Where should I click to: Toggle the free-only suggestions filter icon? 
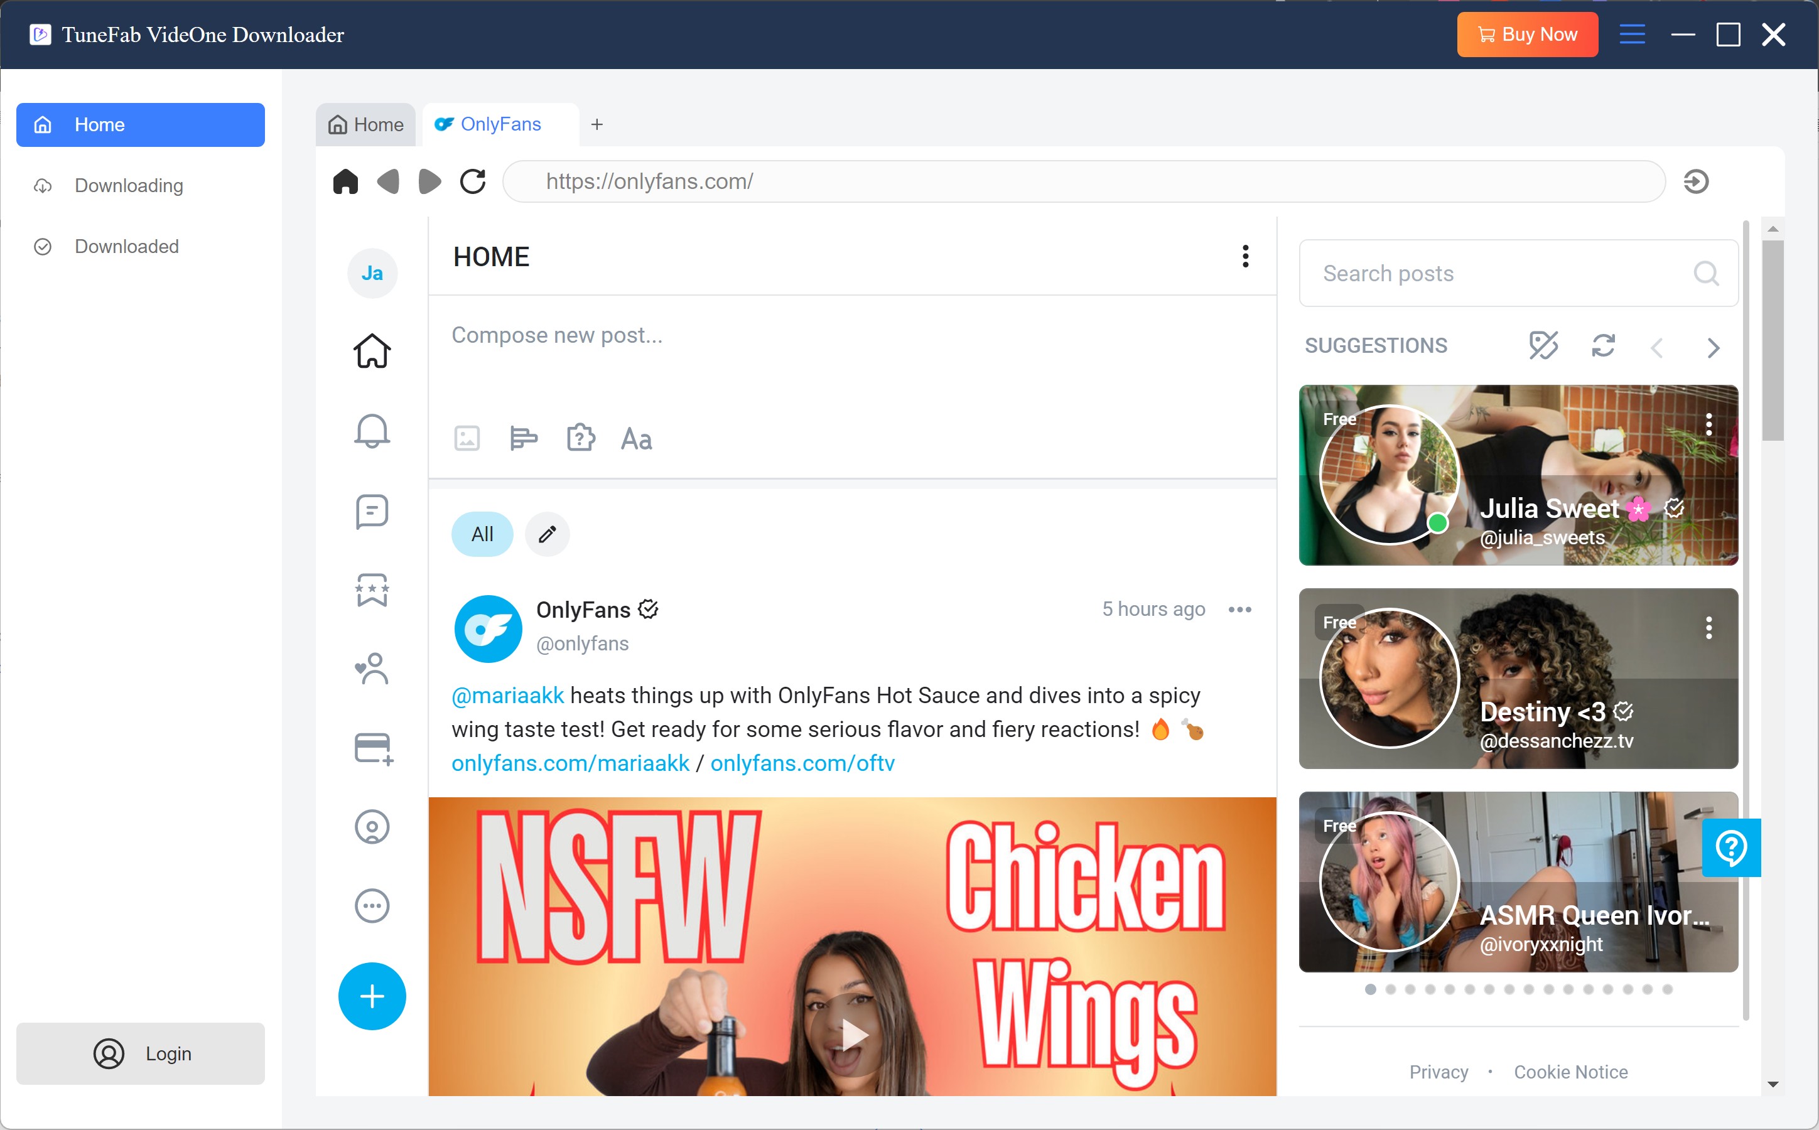[x=1543, y=345]
